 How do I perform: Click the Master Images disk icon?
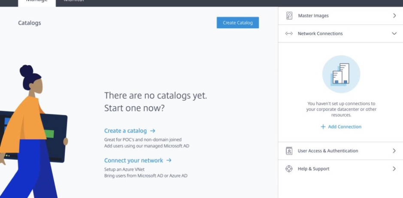click(x=289, y=16)
